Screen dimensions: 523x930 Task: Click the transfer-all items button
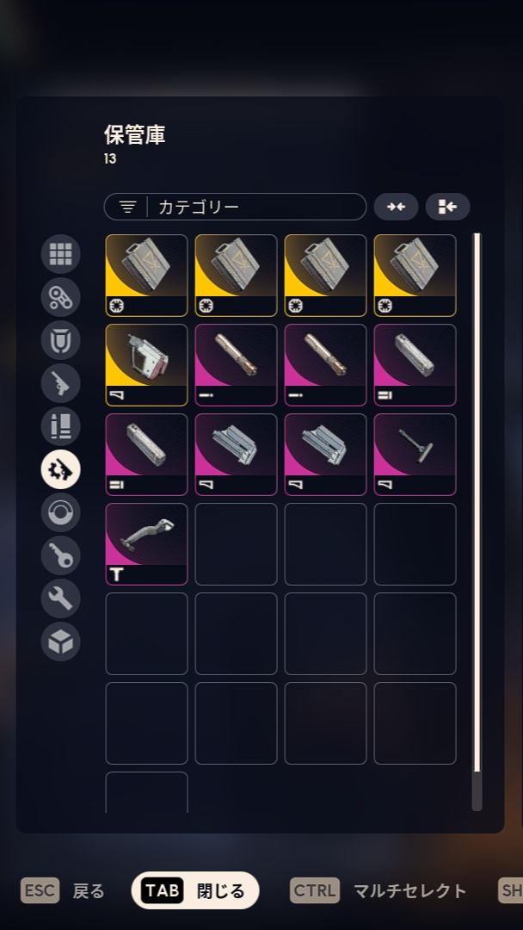[x=448, y=207]
